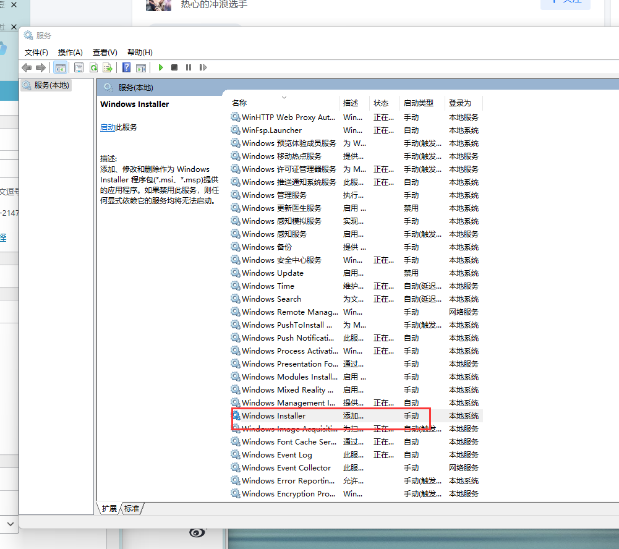The image size is (619, 549).
Task: Switch to the 标准 tab
Action: click(x=132, y=508)
